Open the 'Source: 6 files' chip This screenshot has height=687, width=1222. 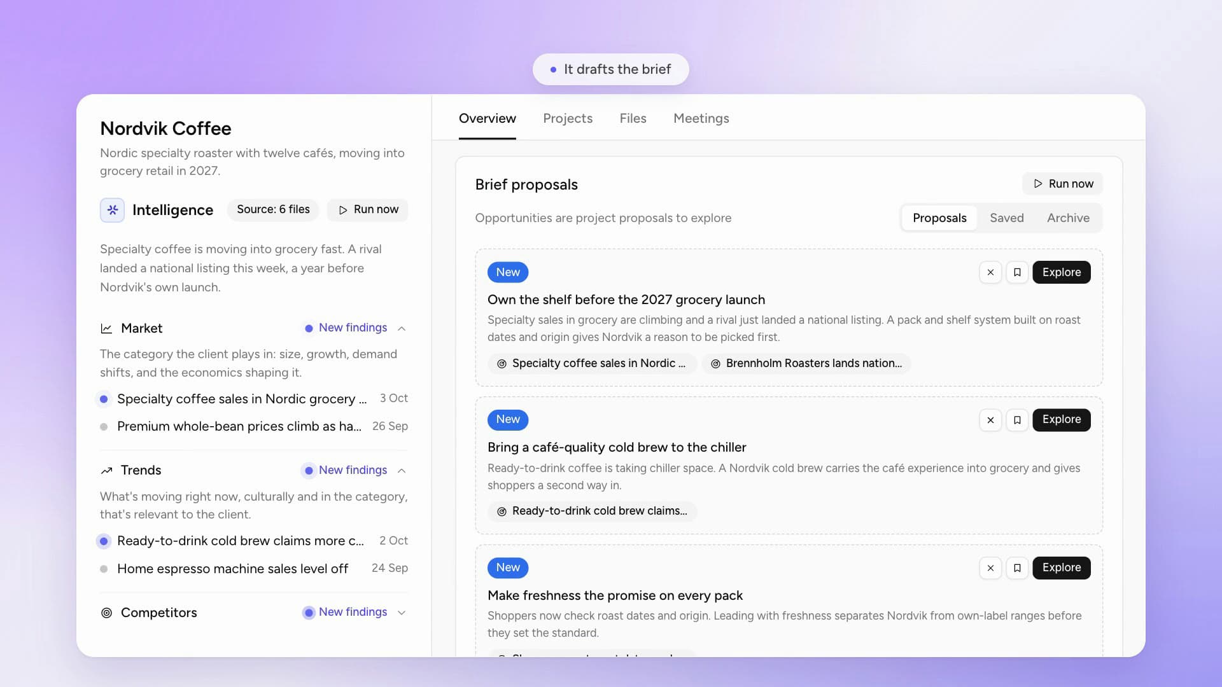click(x=273, y=210)
